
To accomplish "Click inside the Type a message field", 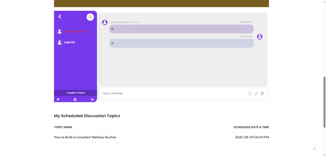I will pos(172,93).
